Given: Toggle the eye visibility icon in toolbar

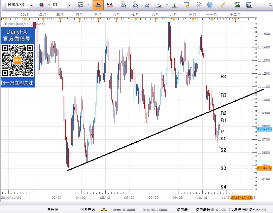Looking at the screenshot, I should (199, 5).
